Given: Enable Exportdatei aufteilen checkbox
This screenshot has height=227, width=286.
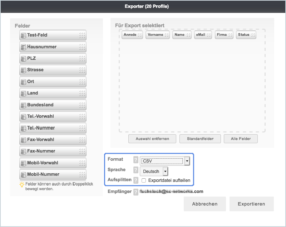Looking at the screenshot, I should (x=144, y=180).
